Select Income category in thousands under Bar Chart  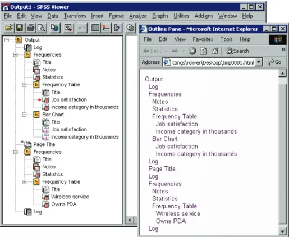(85, 137)
